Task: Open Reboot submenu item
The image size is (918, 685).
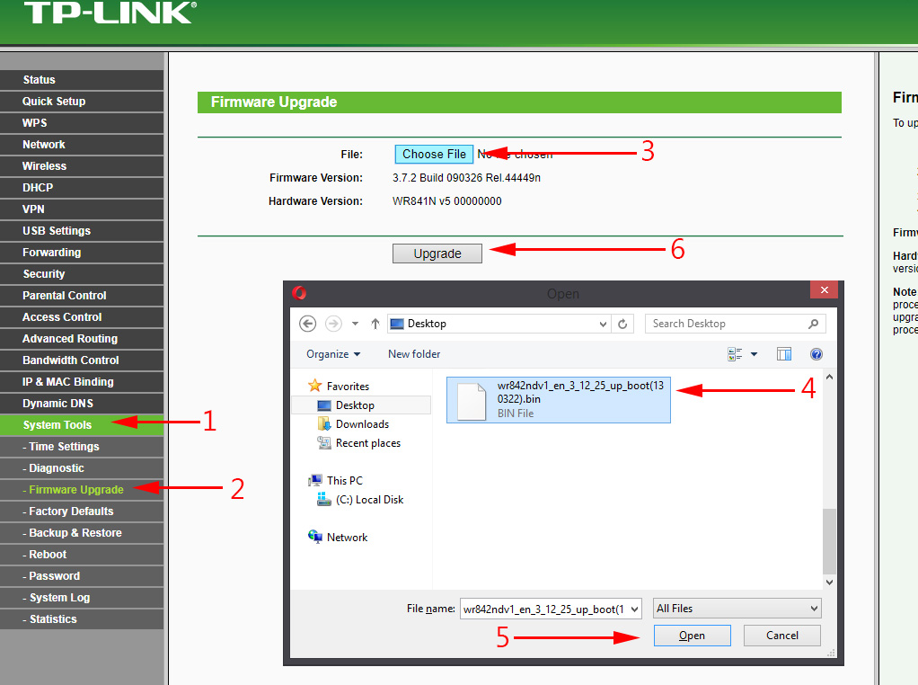Action: tap(82, 555)
